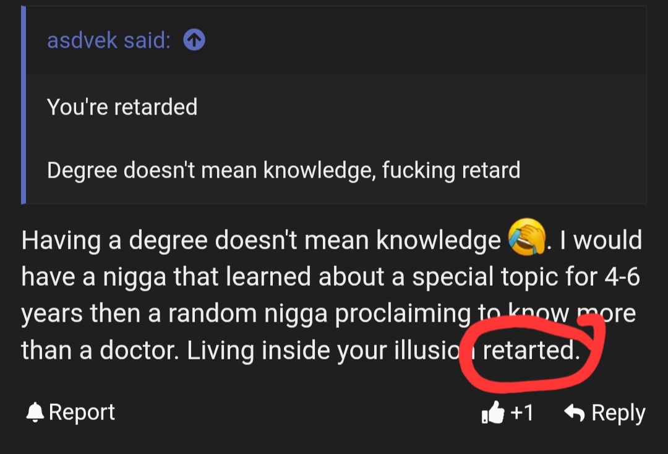The width and height of the screenshot is (668, 454).
Task: Click the red-circled word at post end
Action: [x=531, y=350]
